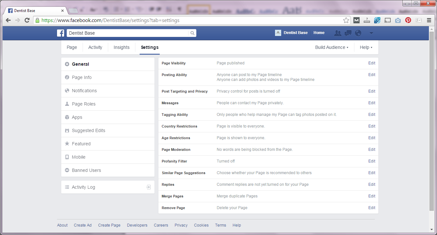Expand Build Audience dropdown
Viewport: 437px width, 235px height.
tap(332, 47)
